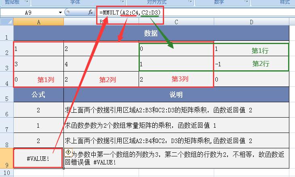Click cell A2 containing 1

[38, 49]
